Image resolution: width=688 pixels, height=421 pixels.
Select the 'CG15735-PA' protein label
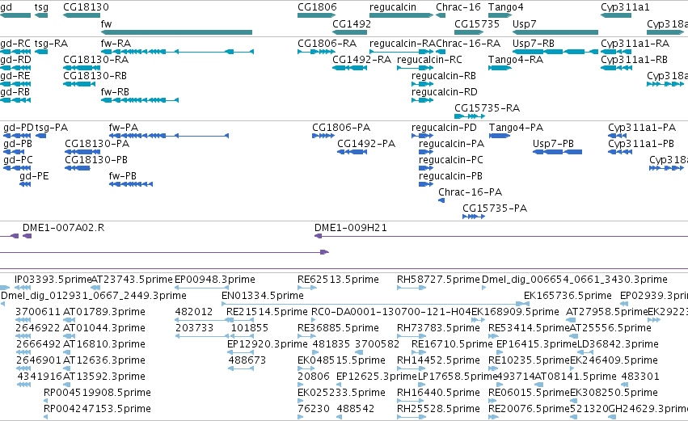[495, 208]
